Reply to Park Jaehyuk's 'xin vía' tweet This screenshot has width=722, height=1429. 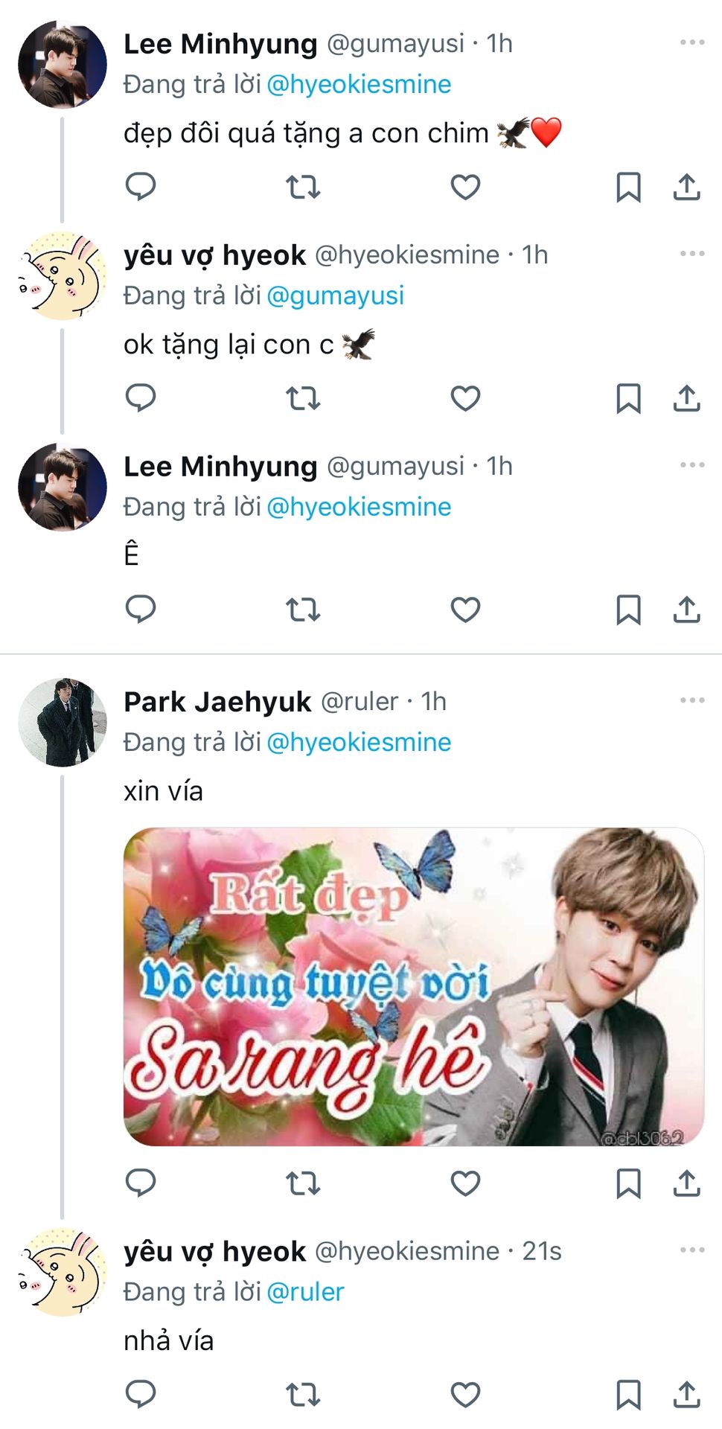[140, 1183]
